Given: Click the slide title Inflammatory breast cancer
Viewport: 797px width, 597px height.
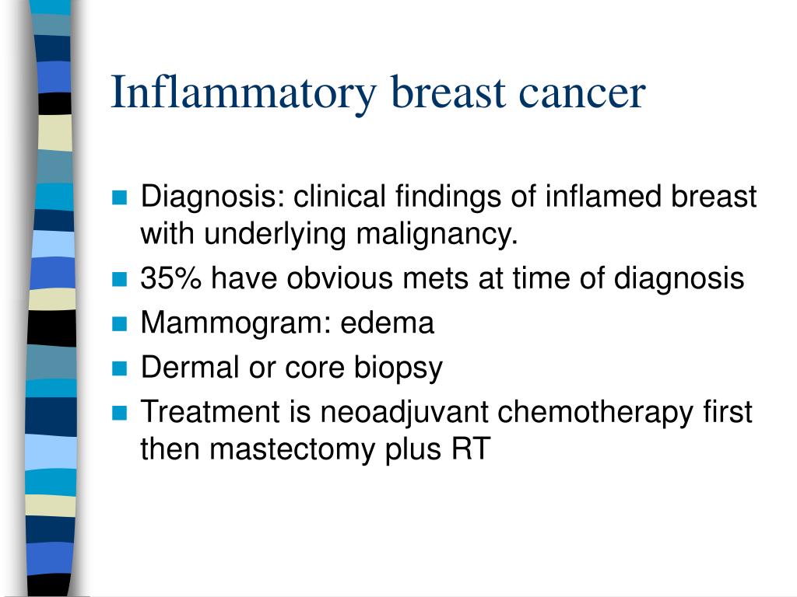Looking at the screenshot, I should [x=378, y=93].
